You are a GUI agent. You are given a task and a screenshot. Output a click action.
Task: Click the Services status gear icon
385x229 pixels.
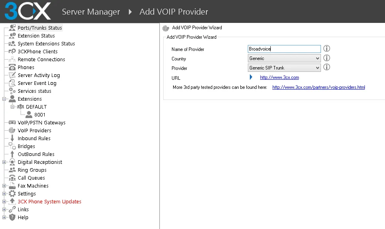pos(12,91)
